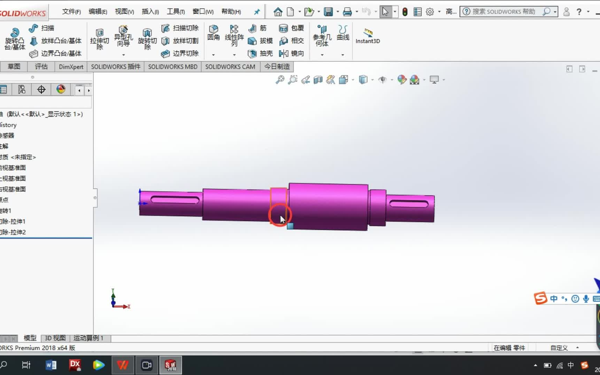Open the display style dropdown
Viewport: 600px width, 375px height.
tap(363, 80)
